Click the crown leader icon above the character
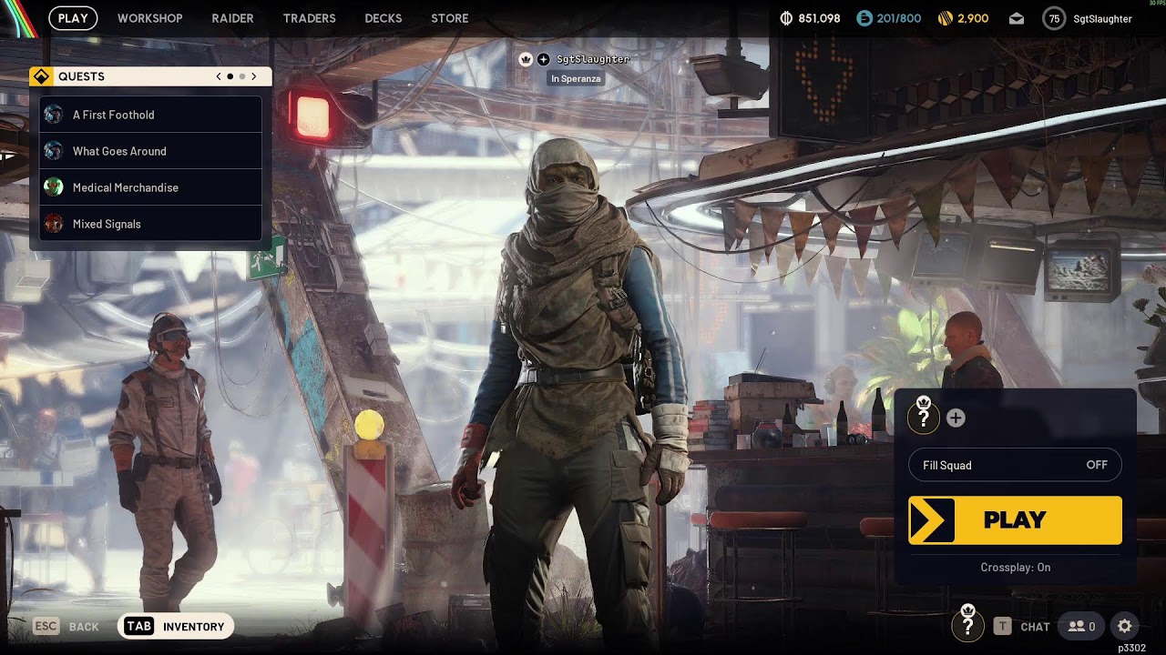The image size is (1166, 655). [526, 59]
